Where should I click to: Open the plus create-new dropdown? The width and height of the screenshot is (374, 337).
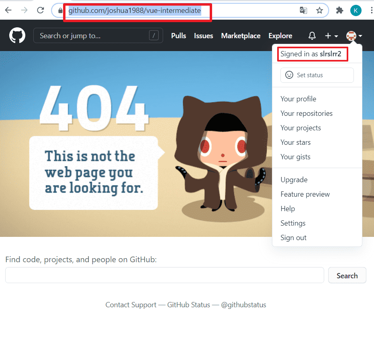(331, 36)
